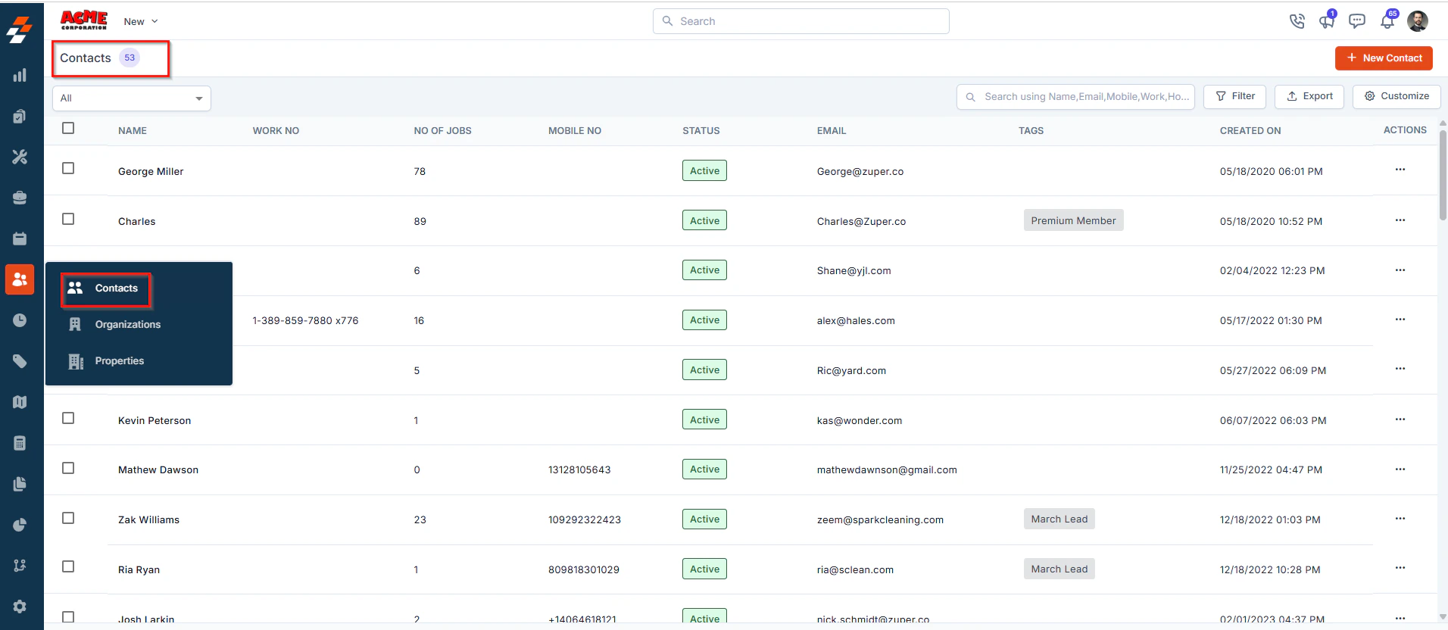Open the dashboard bar chart sidebar icon
Viewport: 1448px width, 630px height.
(20, 75)
